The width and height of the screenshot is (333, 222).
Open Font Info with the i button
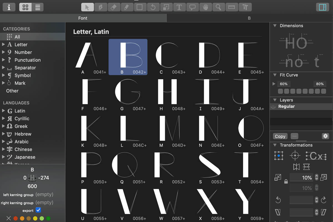click(x=9, y=7)
